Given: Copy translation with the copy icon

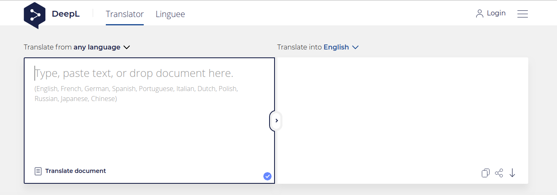Looking at the screenshot, I should [485, 173].
